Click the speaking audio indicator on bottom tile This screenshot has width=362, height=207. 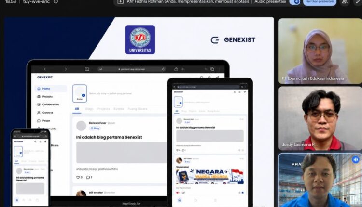point(356,159)
